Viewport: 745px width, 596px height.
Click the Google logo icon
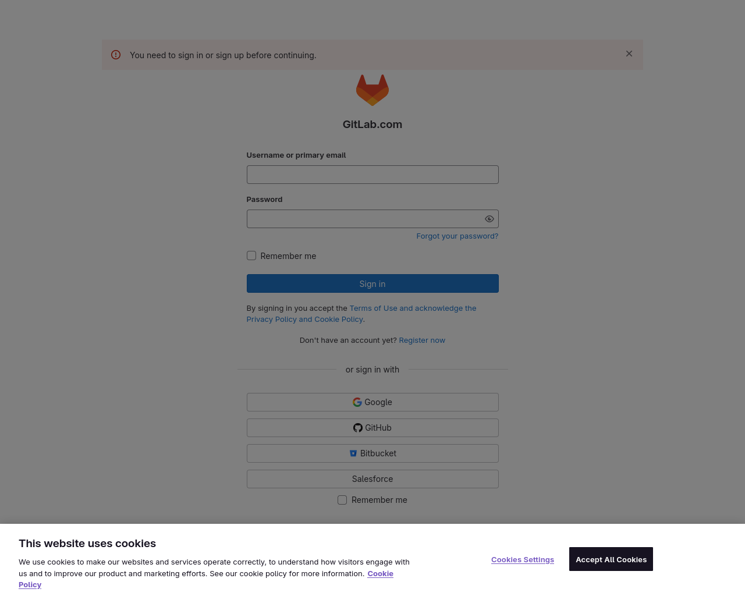pos(357,402)
